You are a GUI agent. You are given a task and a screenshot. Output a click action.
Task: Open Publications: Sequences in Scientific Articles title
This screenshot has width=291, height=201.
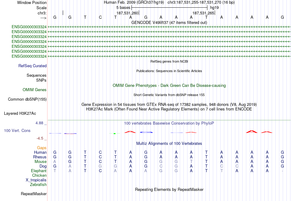pos(169,71)
